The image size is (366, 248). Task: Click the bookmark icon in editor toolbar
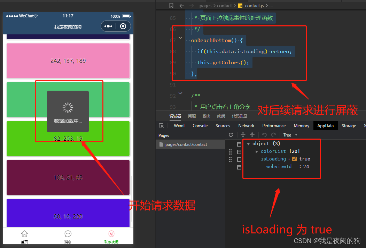[x=171, y=6]
